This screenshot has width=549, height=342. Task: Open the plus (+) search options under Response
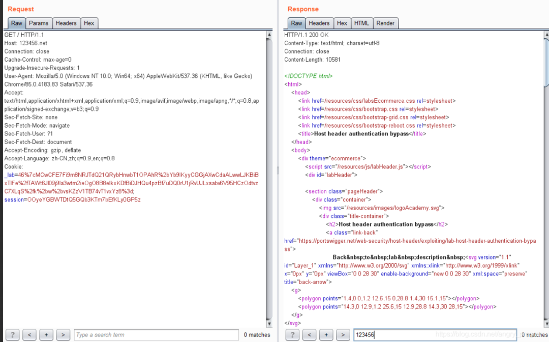pyautogui.click(x=326, y=335)
